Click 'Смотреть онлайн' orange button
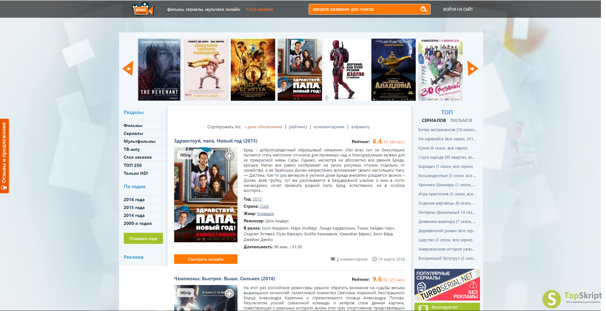Viewport: 606px width, 311px height. click(x=206, y=259)
